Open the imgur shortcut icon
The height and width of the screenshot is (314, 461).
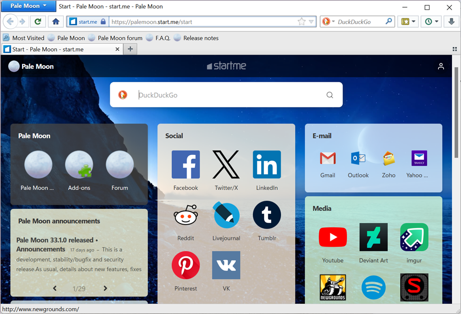414,237
